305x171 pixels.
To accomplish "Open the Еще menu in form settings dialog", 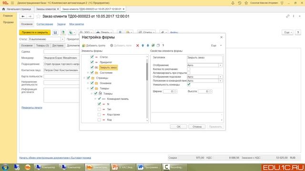I will point(216,46).
